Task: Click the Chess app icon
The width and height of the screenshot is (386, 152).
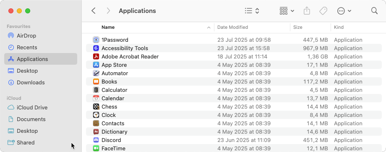Action: tap(96, 106)
